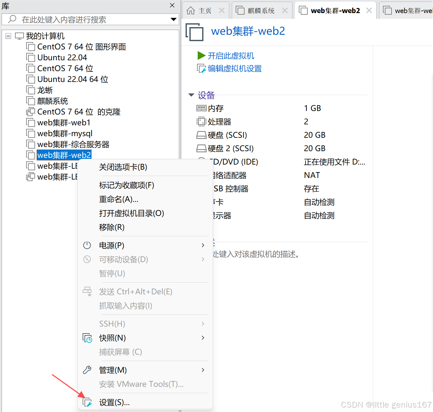Select Ubuntu 22.04 64 位 in library
This screenshot has height=412, width=433.
(73, 79)
